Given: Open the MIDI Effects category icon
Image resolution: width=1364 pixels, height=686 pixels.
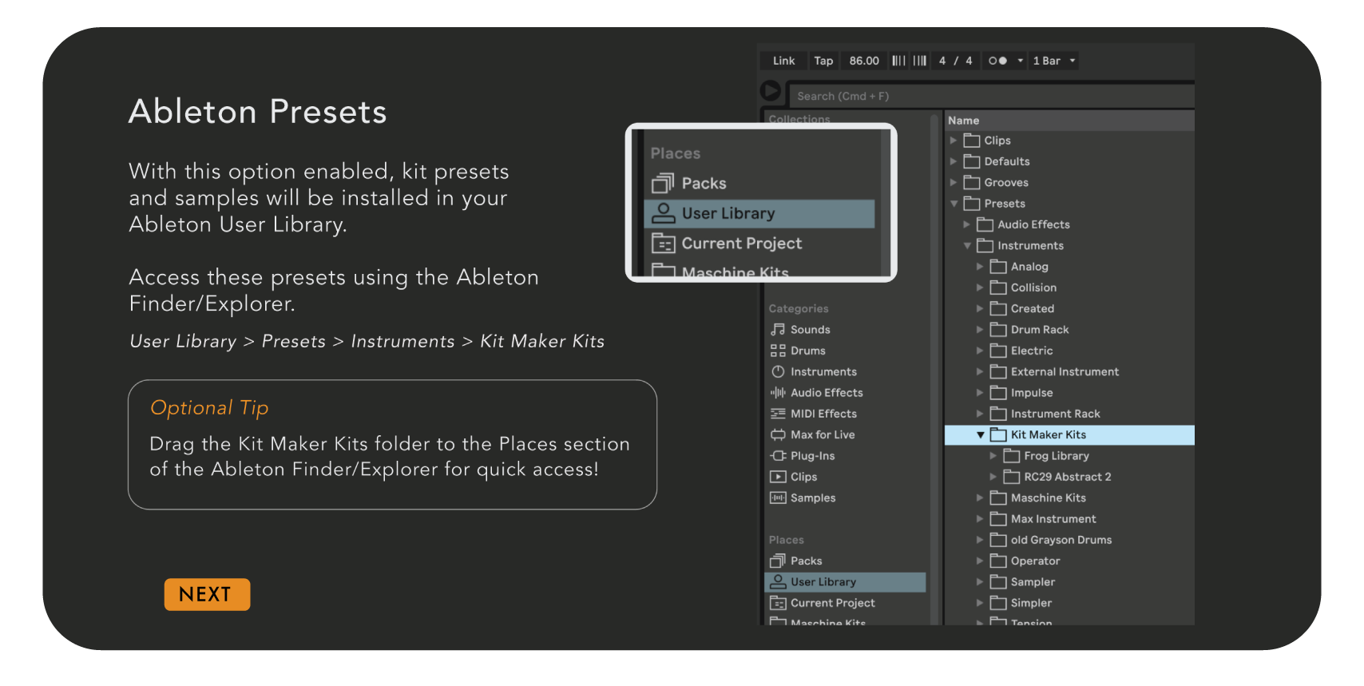Looking at the screenshot, I should click(x=778, y=414).
